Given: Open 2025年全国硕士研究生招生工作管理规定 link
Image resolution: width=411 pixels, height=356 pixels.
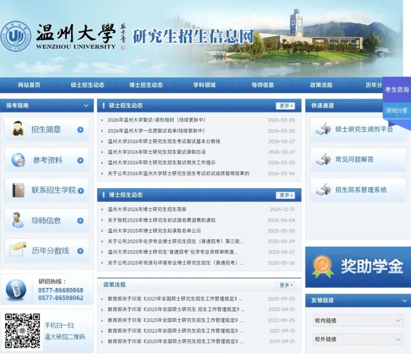Looking at the screenshot, I should (176, 309).
